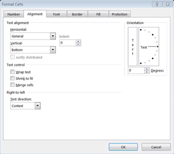Image resolution: width=174 pixels, height=154 pixels.
Task: Click the Shrink to fit label
Action: pos(24,78)
